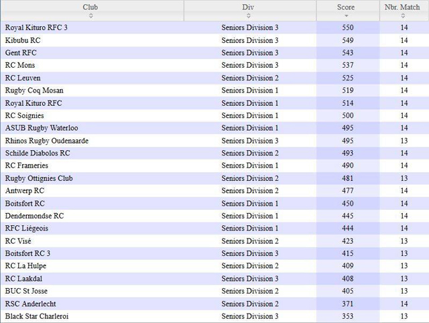Select club name Schilde Diabolos RC
The image size is (429, 323).
point(38,153)
